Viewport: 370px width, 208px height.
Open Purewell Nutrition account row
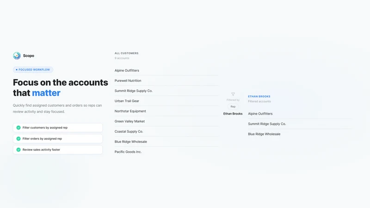pyautogui.click(x=166, y=80)
